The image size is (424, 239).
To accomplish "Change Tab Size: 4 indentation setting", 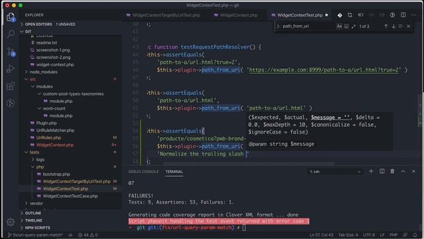I will 348,235.
